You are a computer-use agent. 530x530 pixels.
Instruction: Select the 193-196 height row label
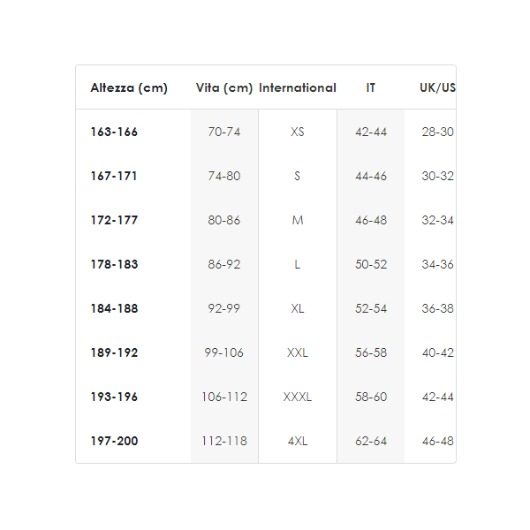pos(114,397)
